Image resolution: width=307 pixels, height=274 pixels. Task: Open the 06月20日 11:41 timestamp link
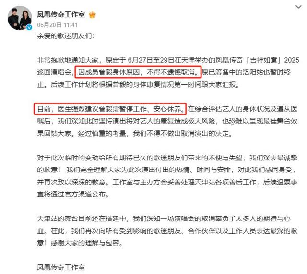[58, 25]
